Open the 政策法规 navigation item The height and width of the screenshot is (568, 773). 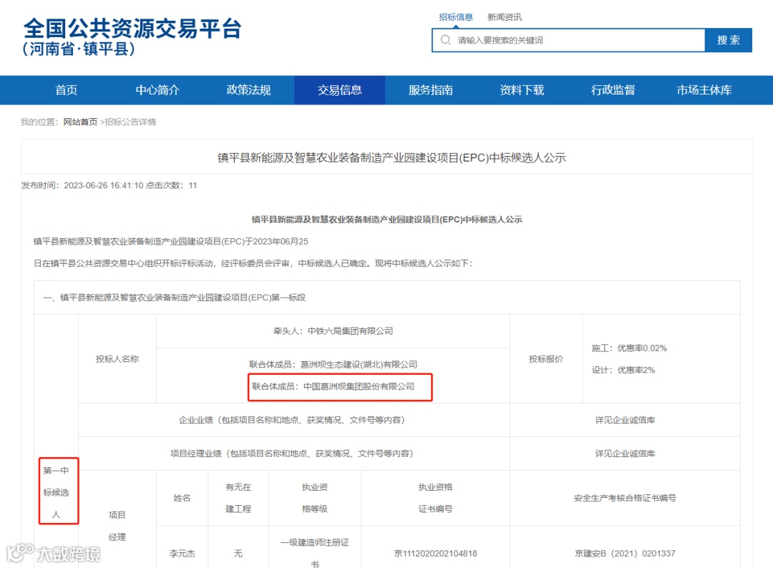tap(249, 90)
